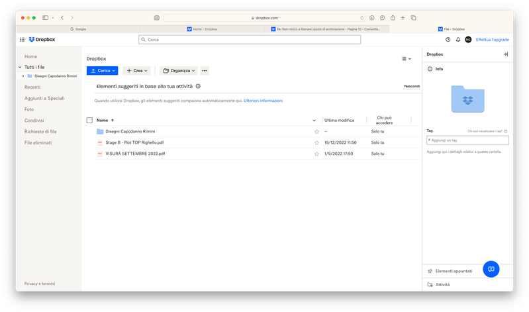Star Stage B - Plot TOP Righello.pdf

[316, 143]
